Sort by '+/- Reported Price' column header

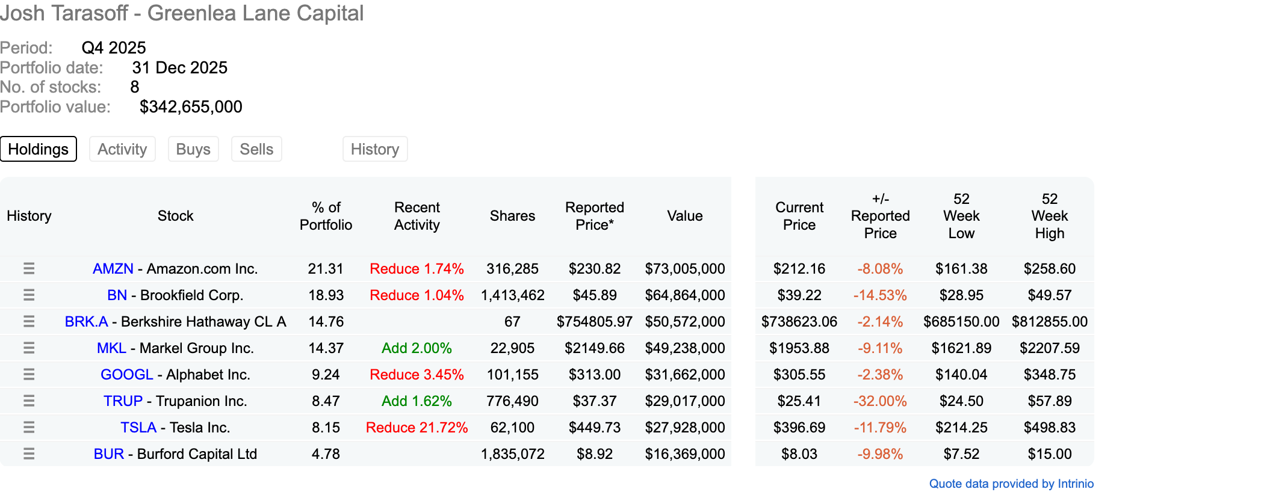click(880, 216)
